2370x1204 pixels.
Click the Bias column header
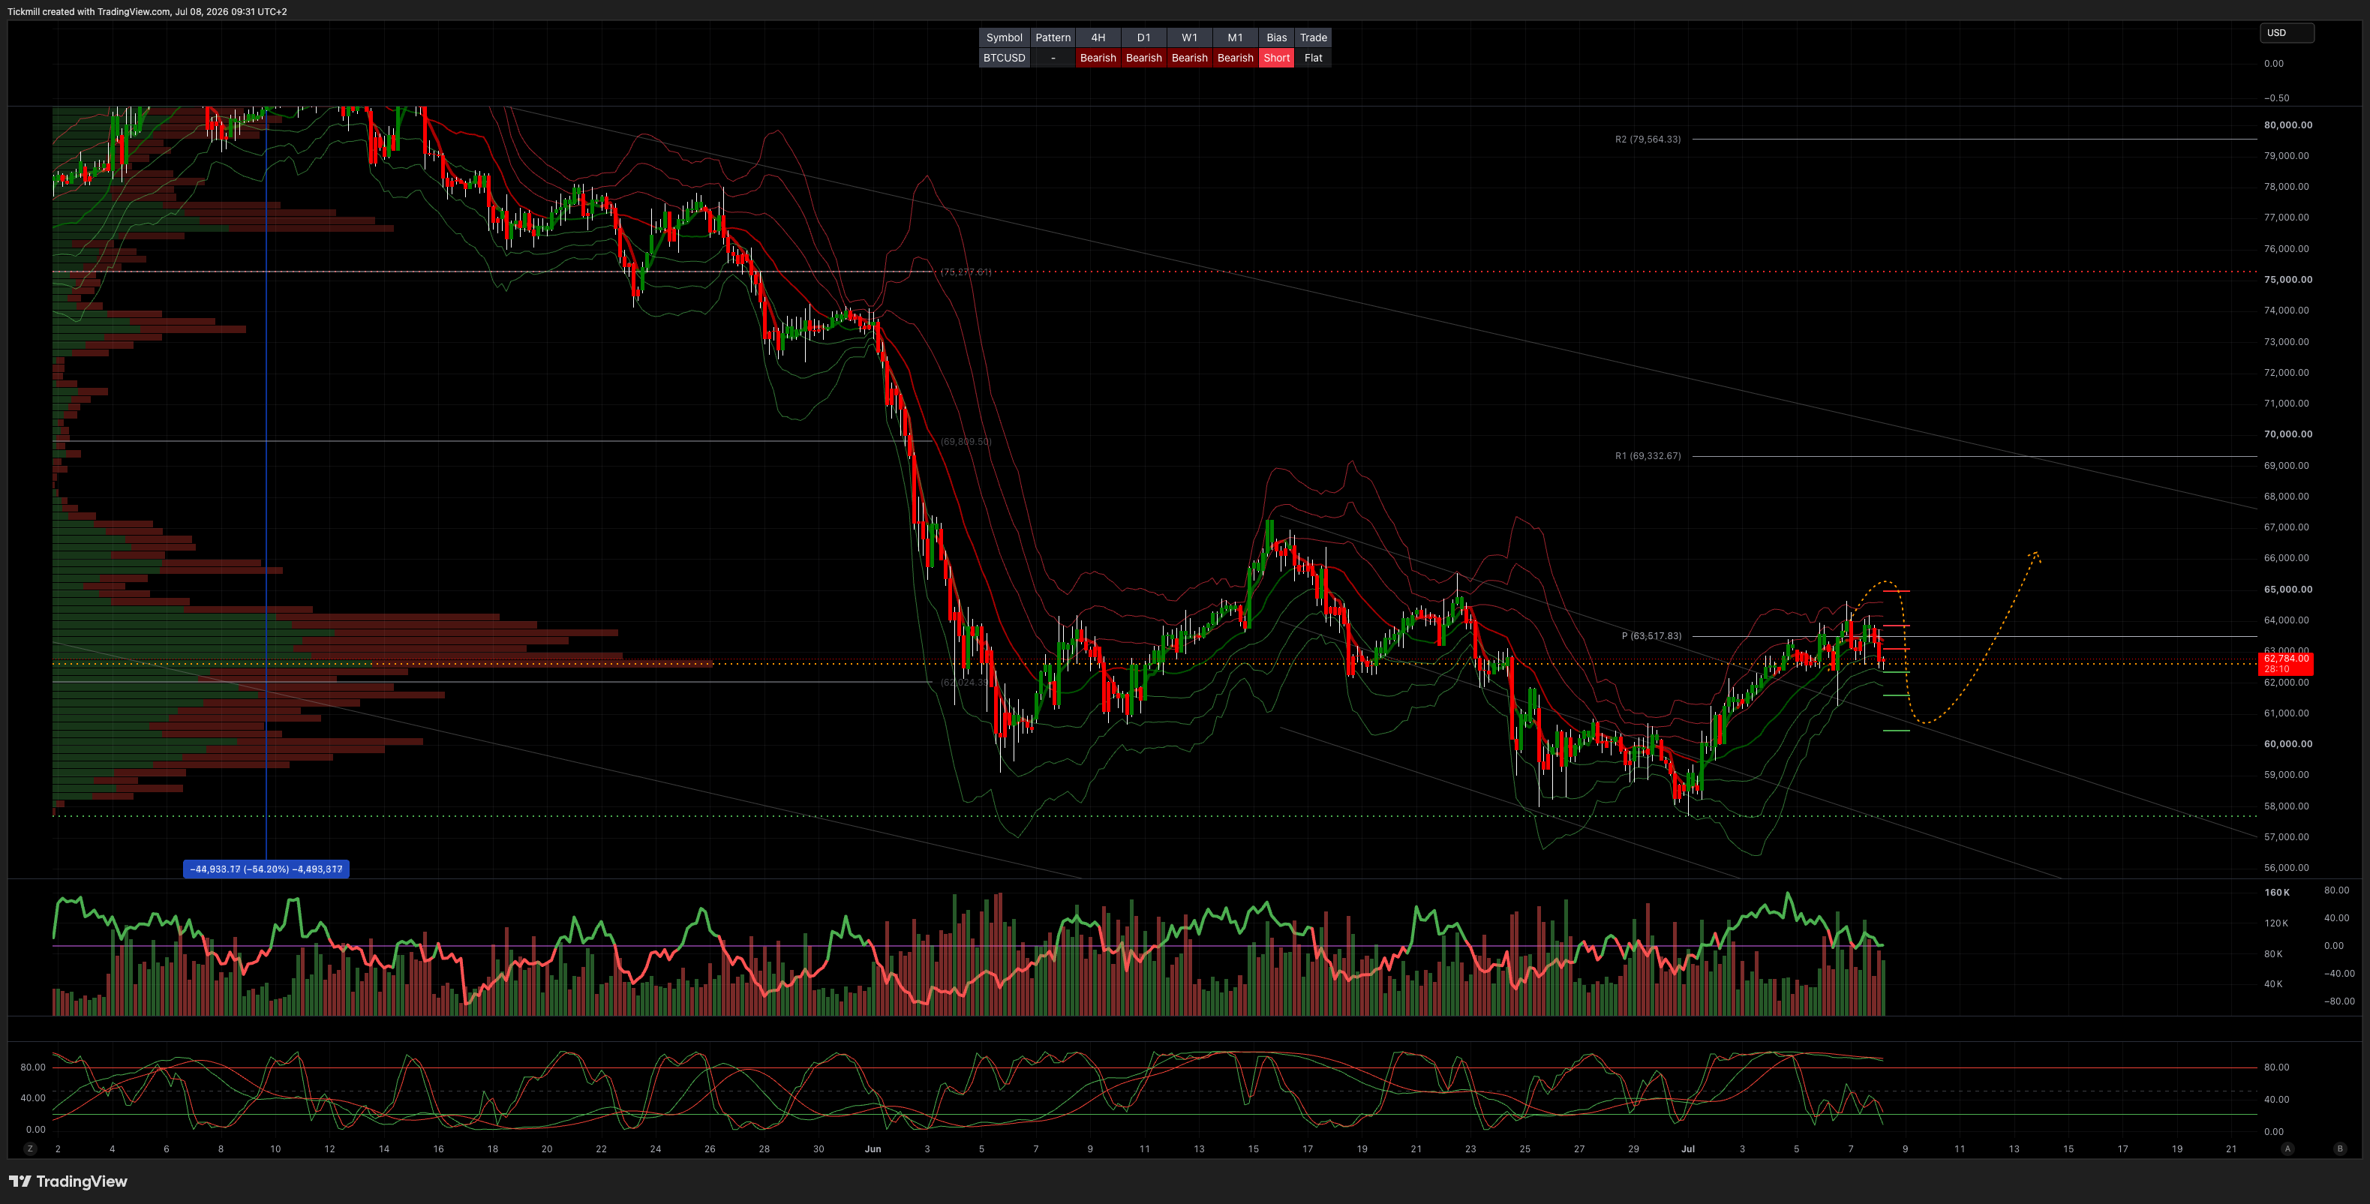point(1276,38)
